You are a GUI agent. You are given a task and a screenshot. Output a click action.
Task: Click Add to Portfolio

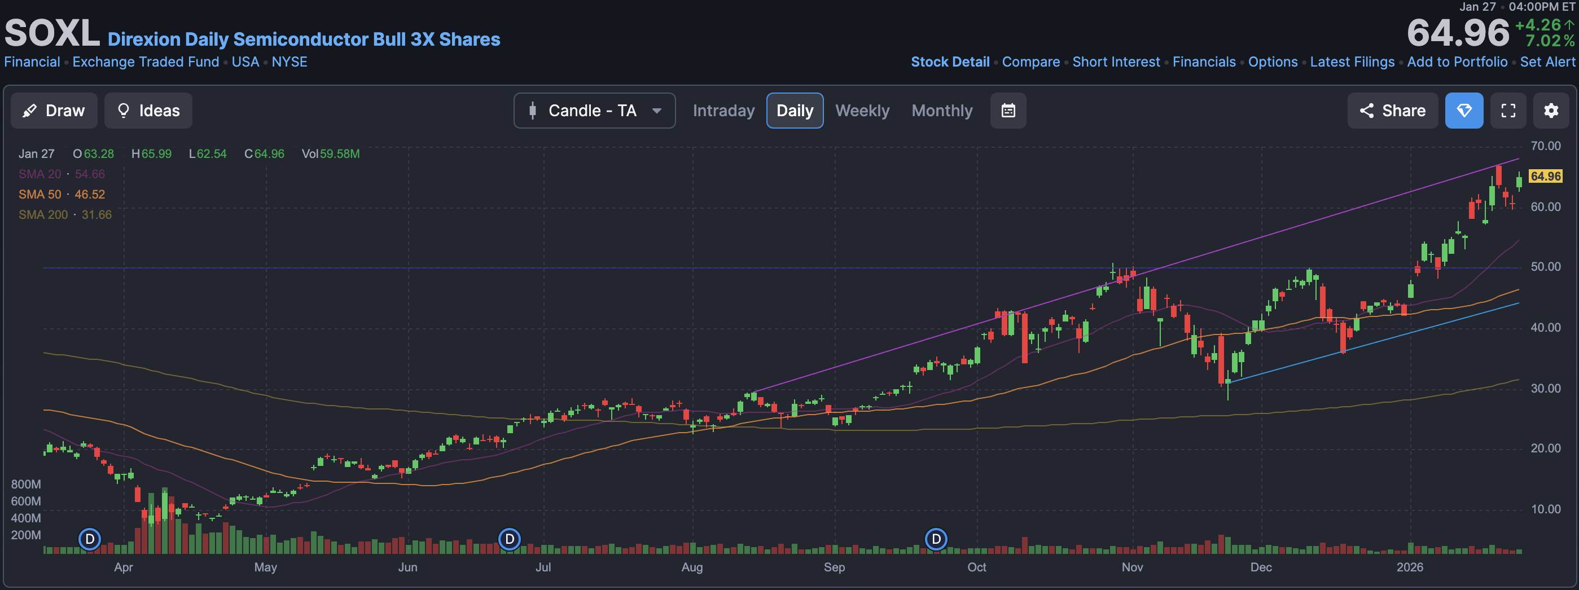coord(1457,62)
